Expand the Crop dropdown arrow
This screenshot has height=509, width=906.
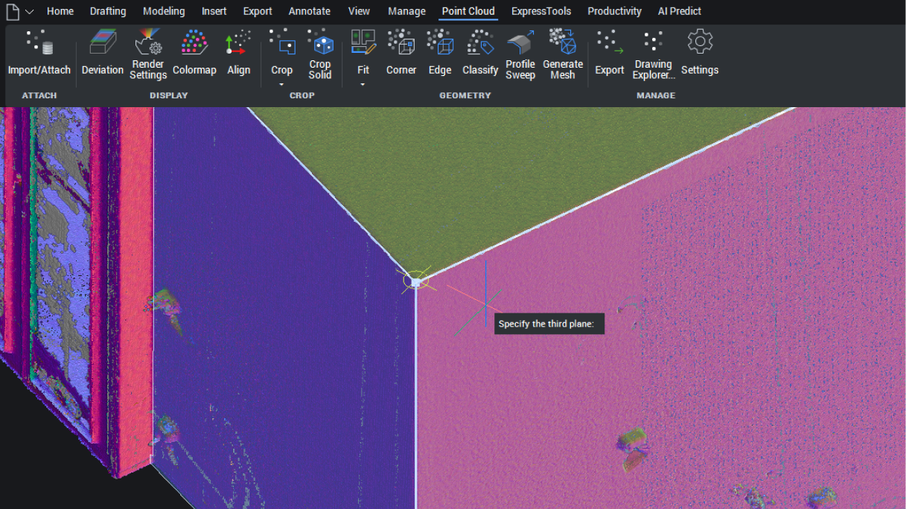tap(281, 85)
